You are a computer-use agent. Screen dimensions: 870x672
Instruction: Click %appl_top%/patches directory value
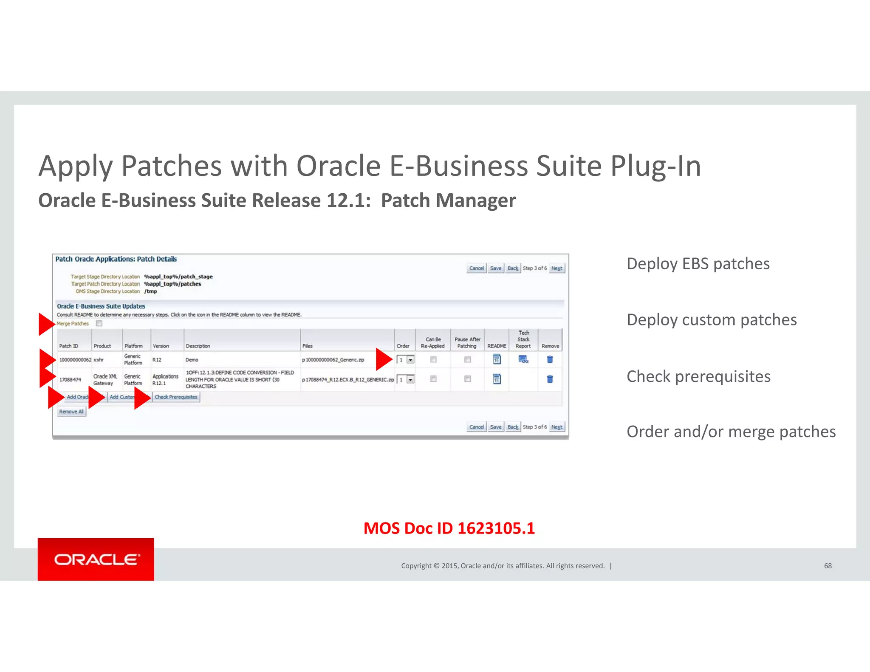[x=172, y=284]
